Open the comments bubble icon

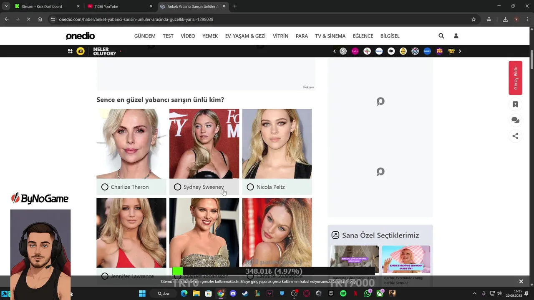pyautogui.click(x=515, y=120)
